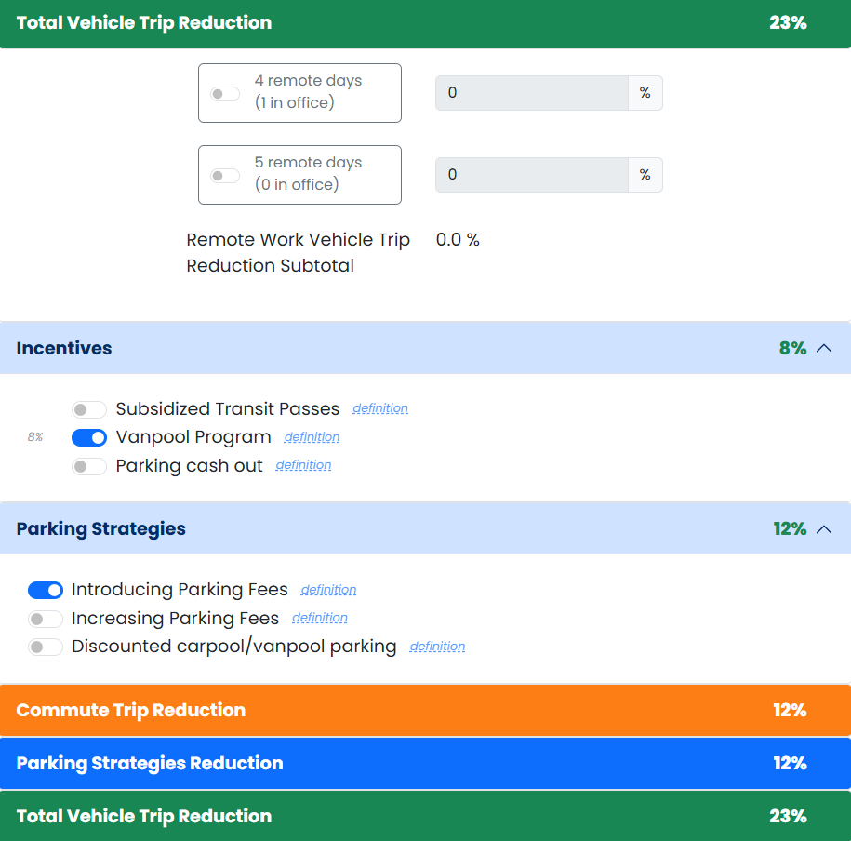Click the Incentives section header title
The image size is (851, 841).
tap(64, 348)
